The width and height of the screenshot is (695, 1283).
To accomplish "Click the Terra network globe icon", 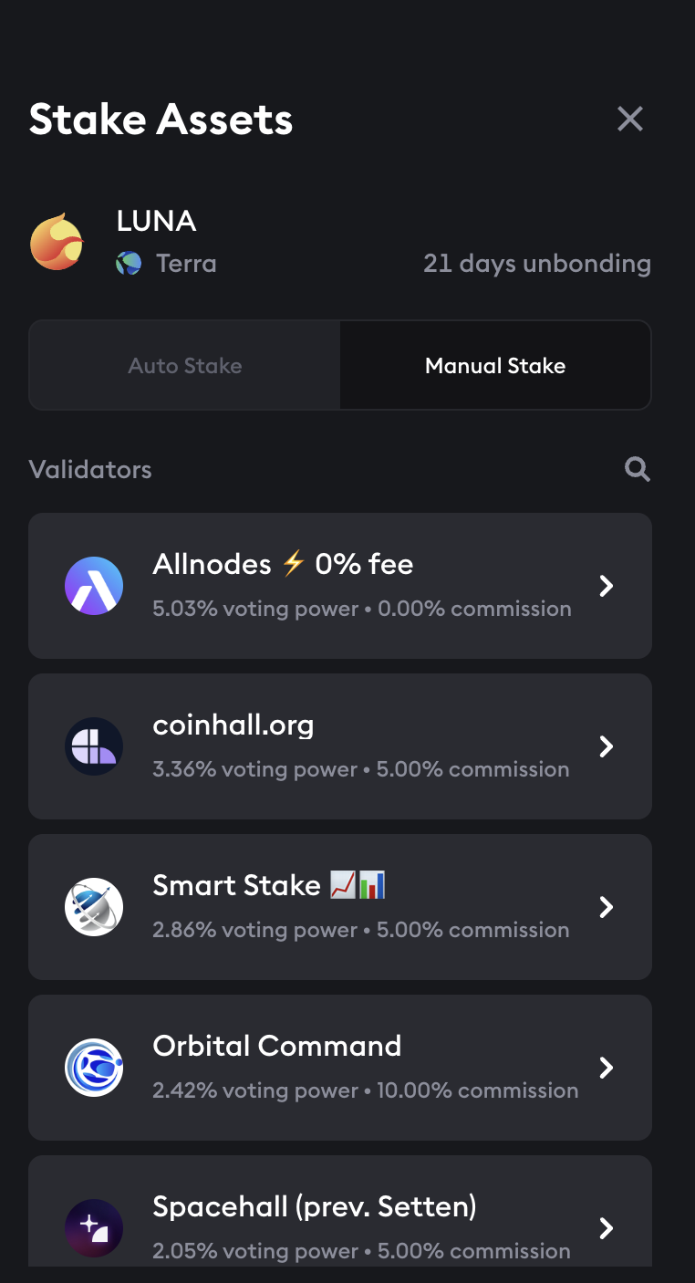I will coord(129,264).
